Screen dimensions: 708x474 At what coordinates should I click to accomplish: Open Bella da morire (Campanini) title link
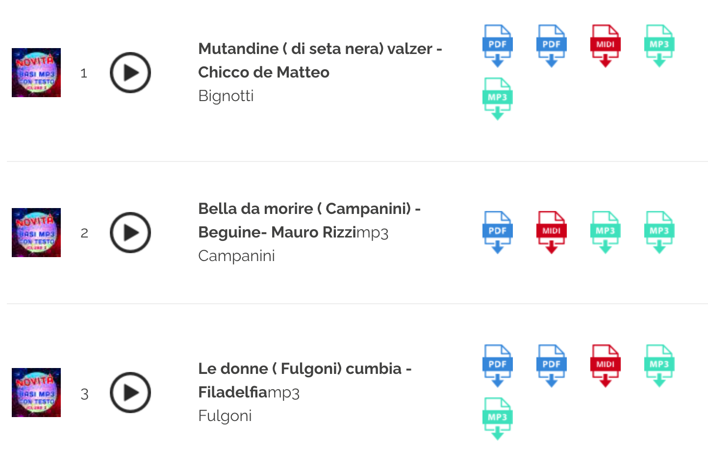(309, 209)
